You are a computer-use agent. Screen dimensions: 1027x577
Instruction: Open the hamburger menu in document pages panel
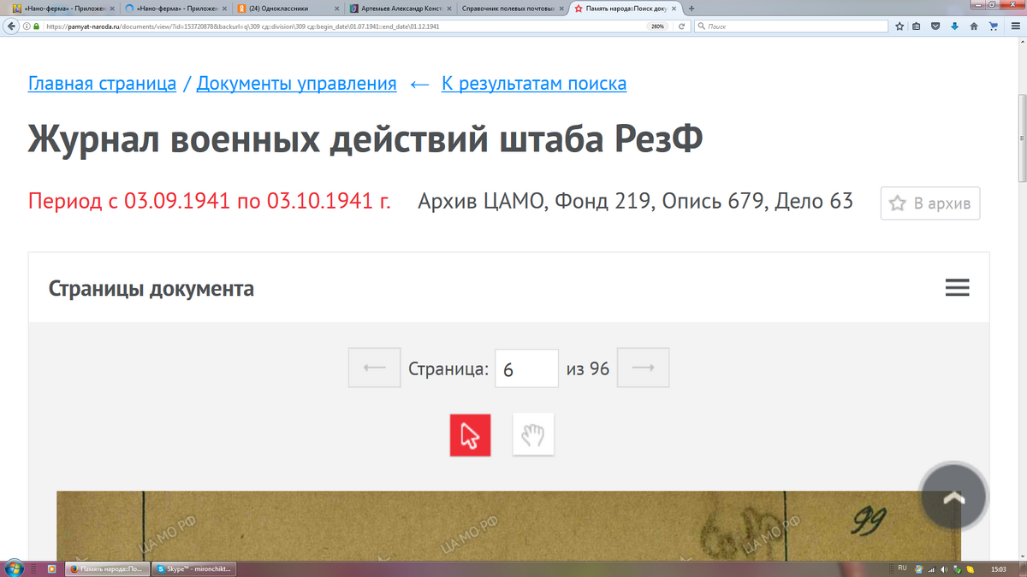pyautogui.click(x=957, y=288)
